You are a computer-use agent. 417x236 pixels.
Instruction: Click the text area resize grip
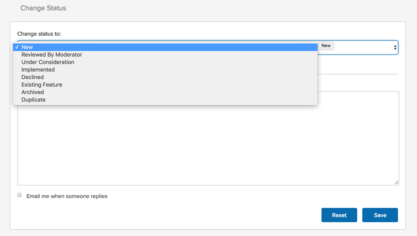(396, 182)
